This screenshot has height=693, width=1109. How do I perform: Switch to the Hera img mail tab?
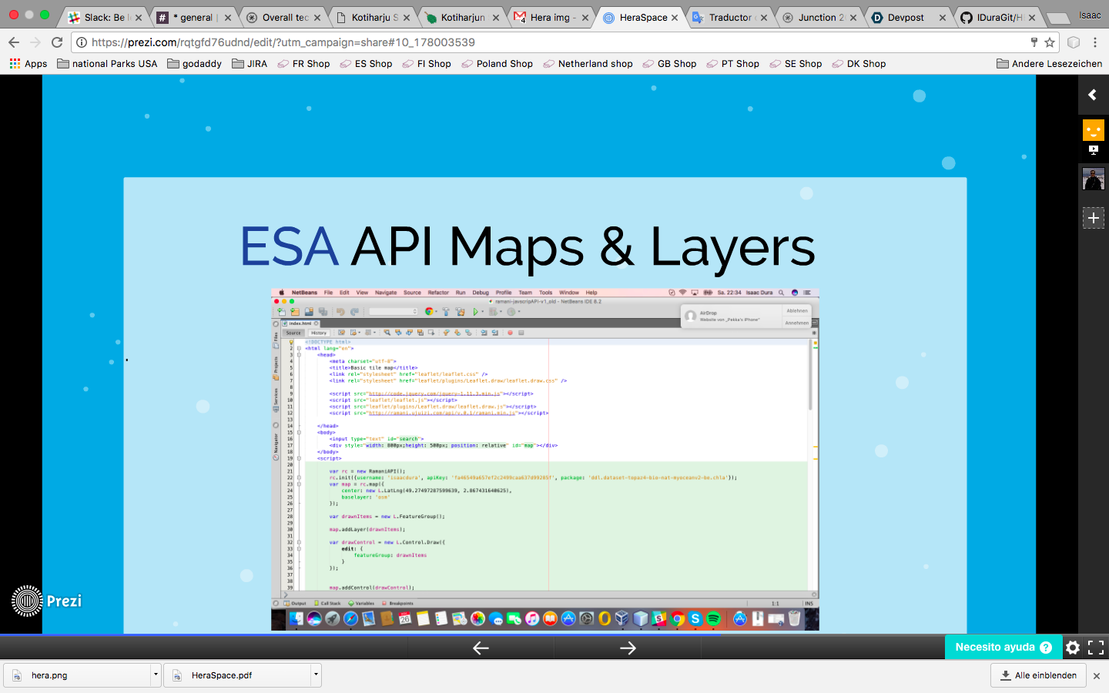(x=552, y=17)
